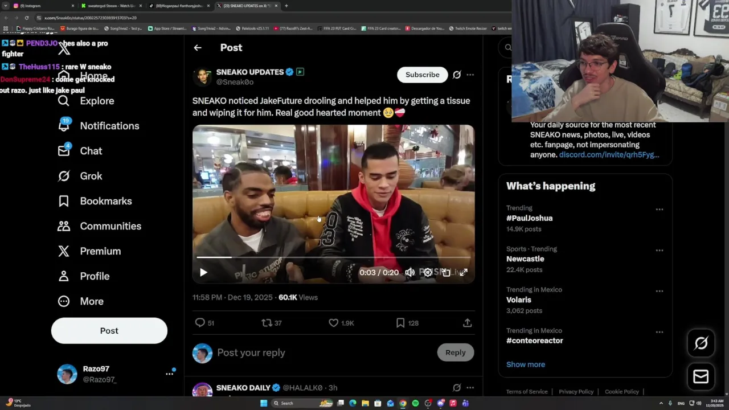This screenshot has height=410, width=729.
Task: Open Privacy Policy footer link
Action: point(576,392)
